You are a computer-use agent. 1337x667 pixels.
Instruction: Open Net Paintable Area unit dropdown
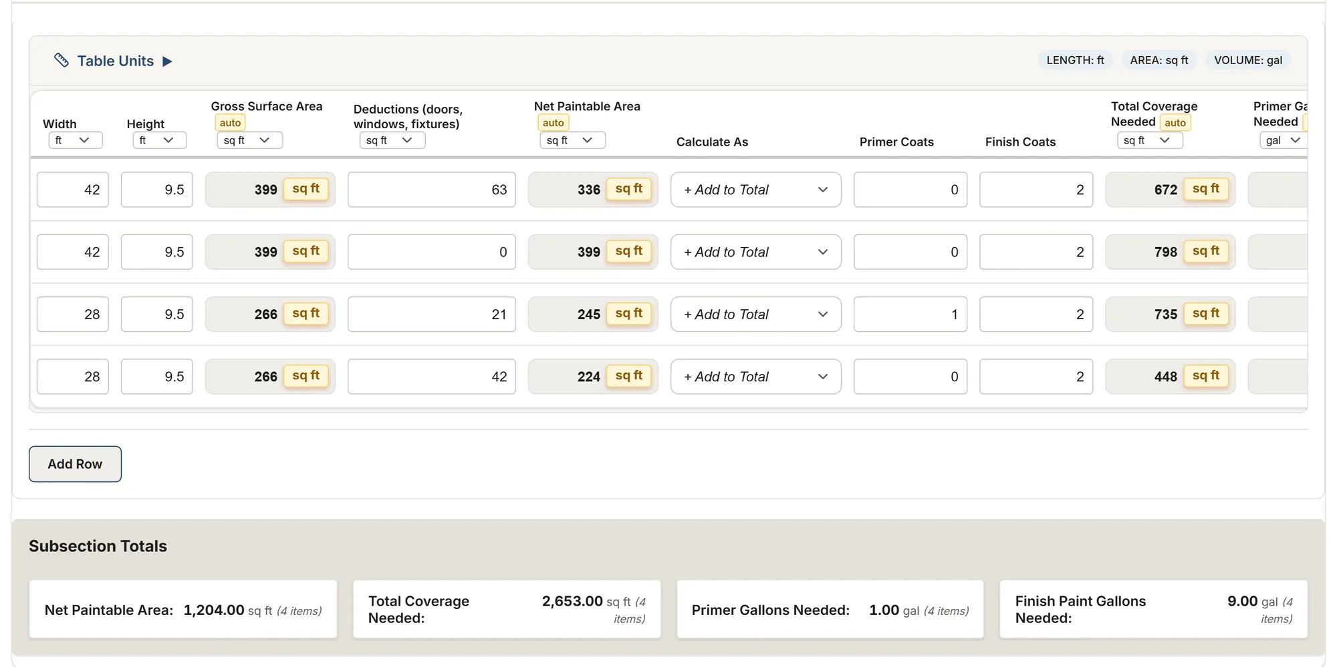pyautogui.click(x=573, y=140)
